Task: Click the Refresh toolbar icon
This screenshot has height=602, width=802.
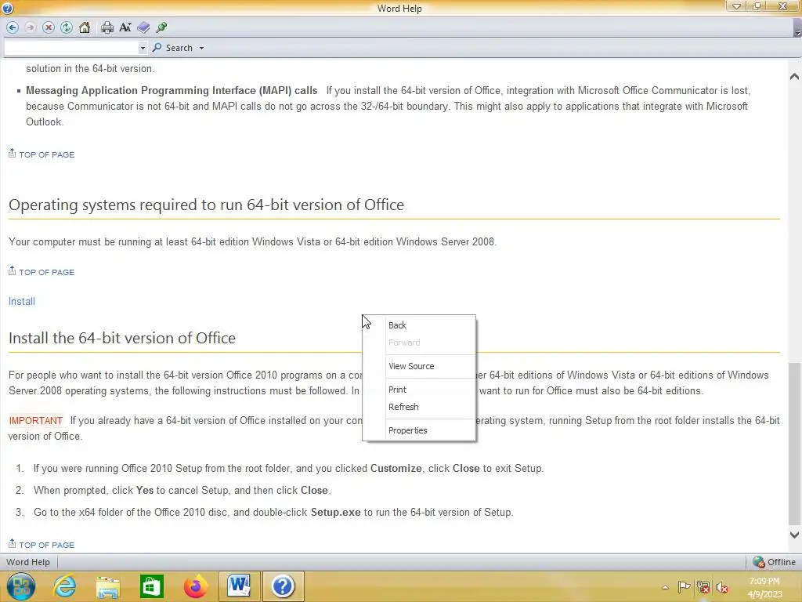Action: click(67, 27)
